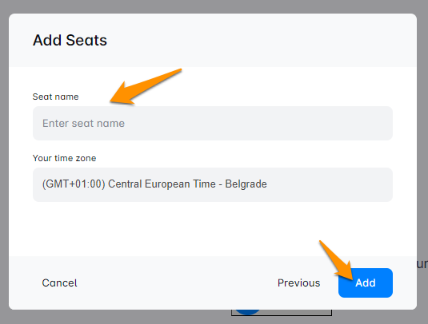Click the Seat name input field
428x324 pixels.
click(x=213, y=124)
